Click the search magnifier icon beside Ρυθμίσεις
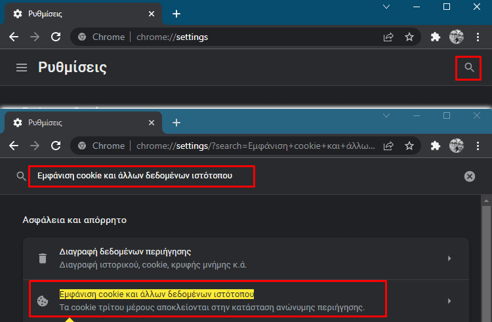Screen dimensions: 492x322 pyautogui.click(x=469, y=68)
